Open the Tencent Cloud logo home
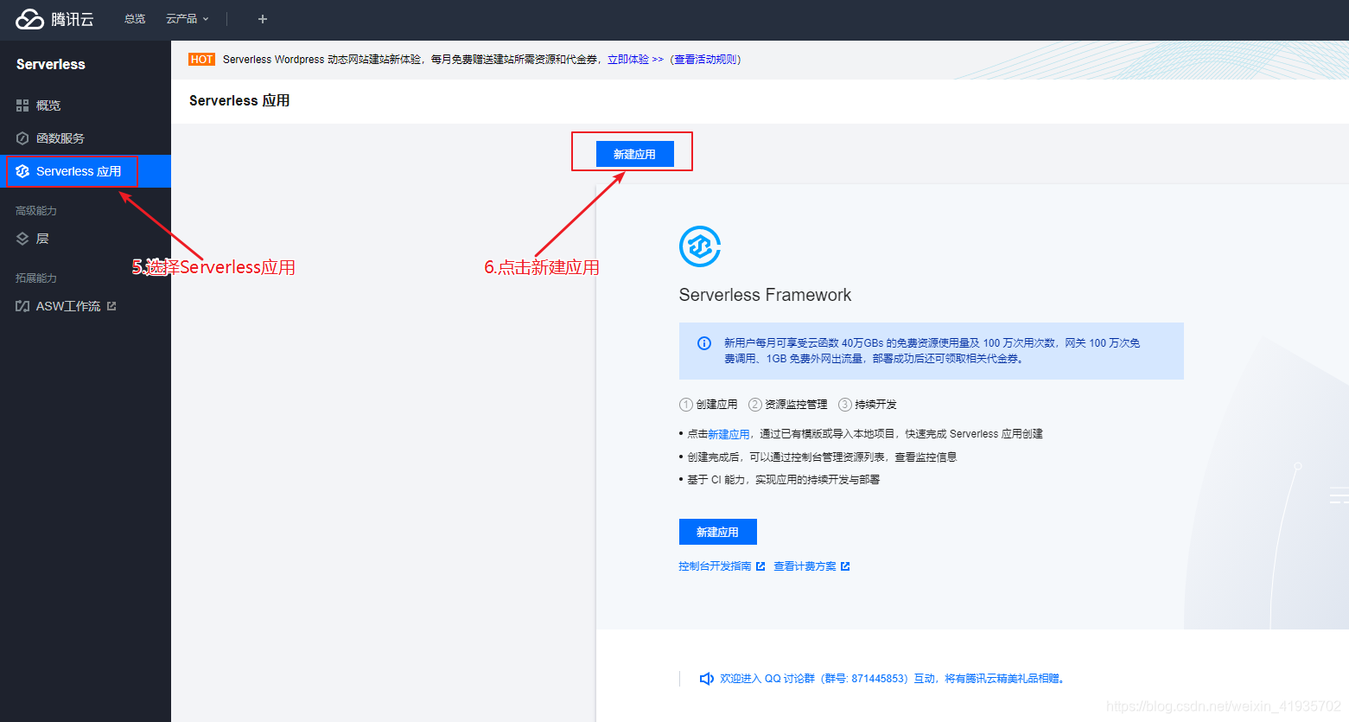The image size is (1349, 722). [54, 19]
